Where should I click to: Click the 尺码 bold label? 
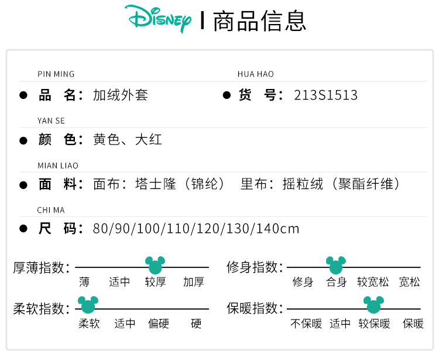point(60,228)
